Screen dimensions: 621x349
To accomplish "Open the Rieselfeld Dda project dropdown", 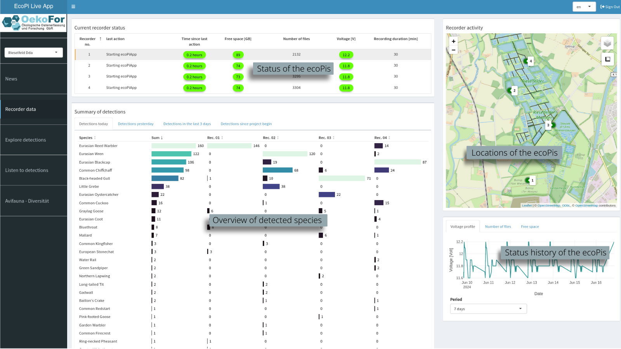I will coord(33,53).
